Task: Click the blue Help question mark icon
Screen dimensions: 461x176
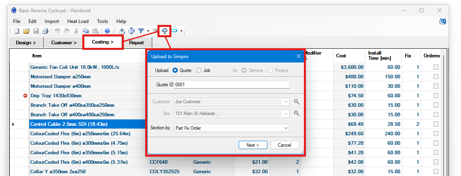Action: point(107,30)
